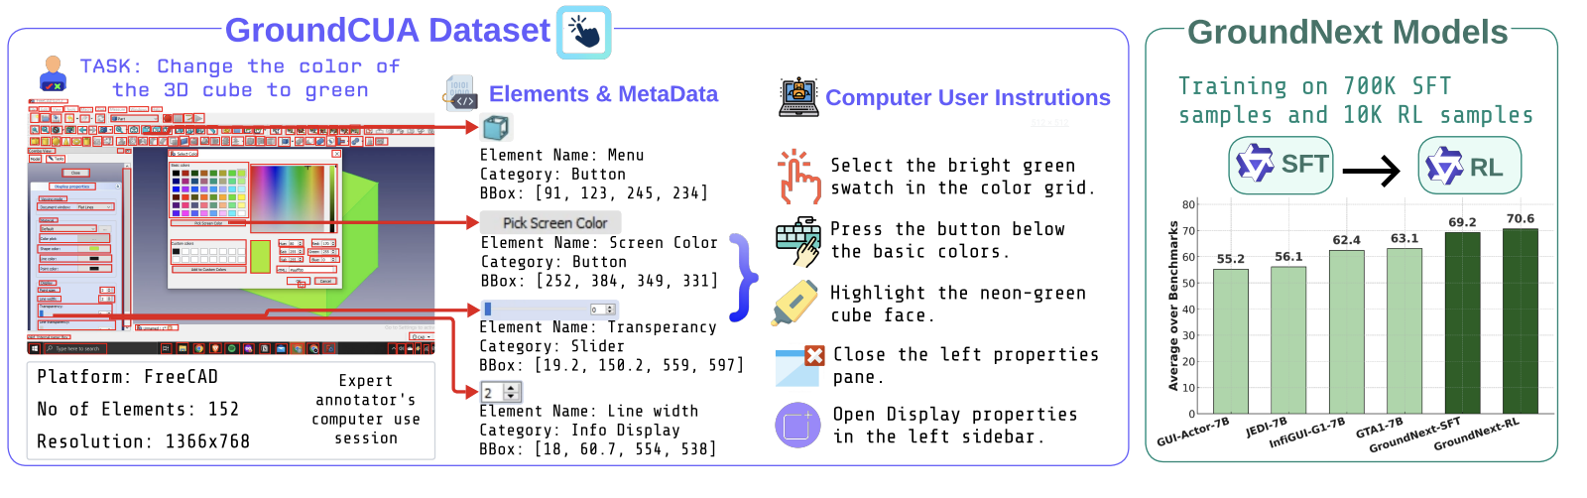
Task: Click the cursor icon beside GroundCUA Dataset title
Action: [583, 32]
